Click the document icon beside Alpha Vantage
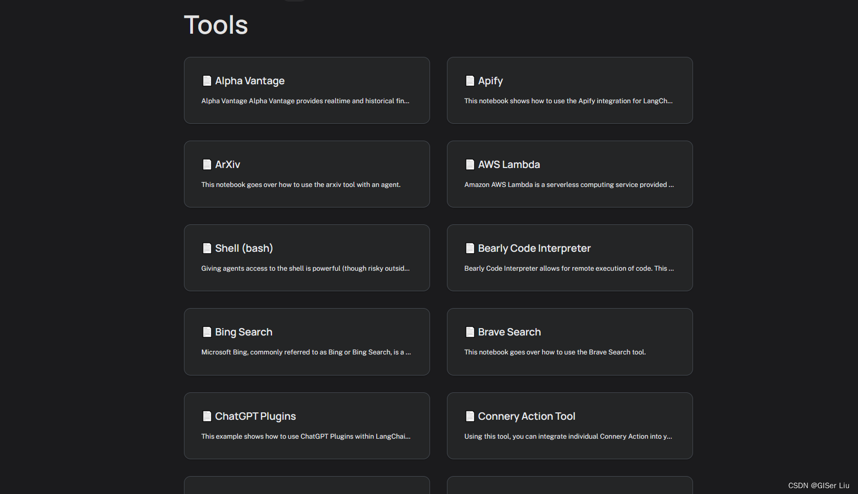The height and width of the screenshot is (494, 858). [x=207, y=81]
